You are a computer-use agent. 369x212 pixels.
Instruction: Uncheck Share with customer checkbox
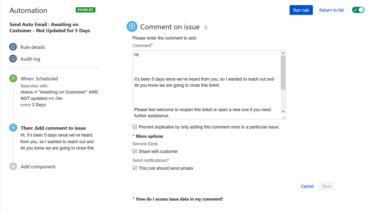134,151
